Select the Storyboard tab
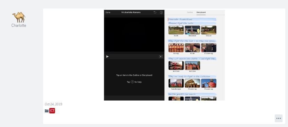Viewport: 288px width, 127px height. (x=201, y=12)
